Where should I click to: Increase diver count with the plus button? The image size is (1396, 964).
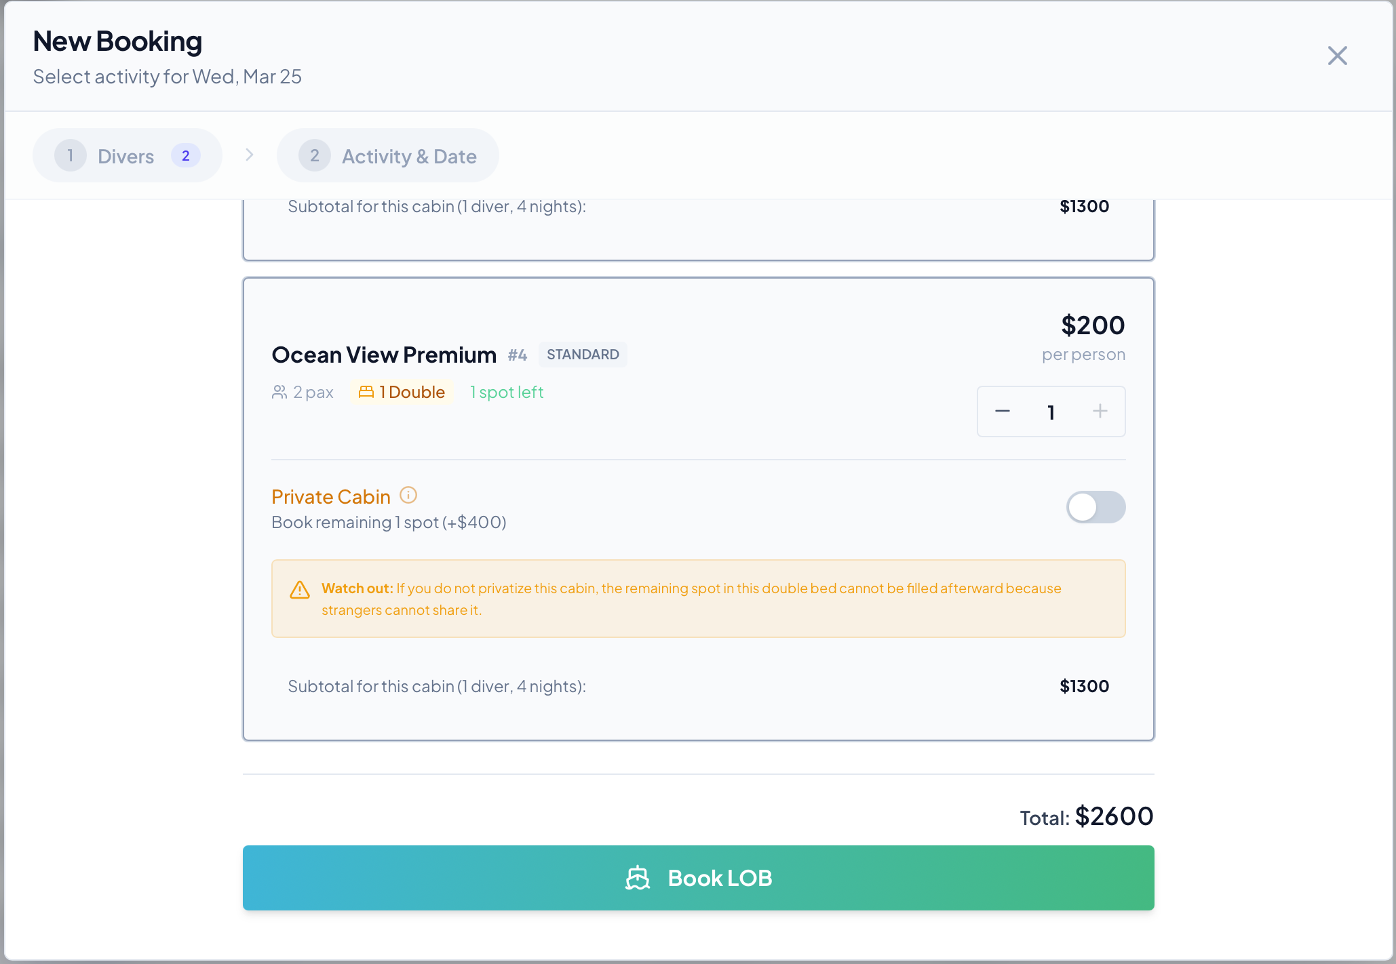(x=1100, y=411)
